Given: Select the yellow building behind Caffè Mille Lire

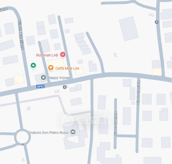Looking at the screenshot, I should coord(56,65).
